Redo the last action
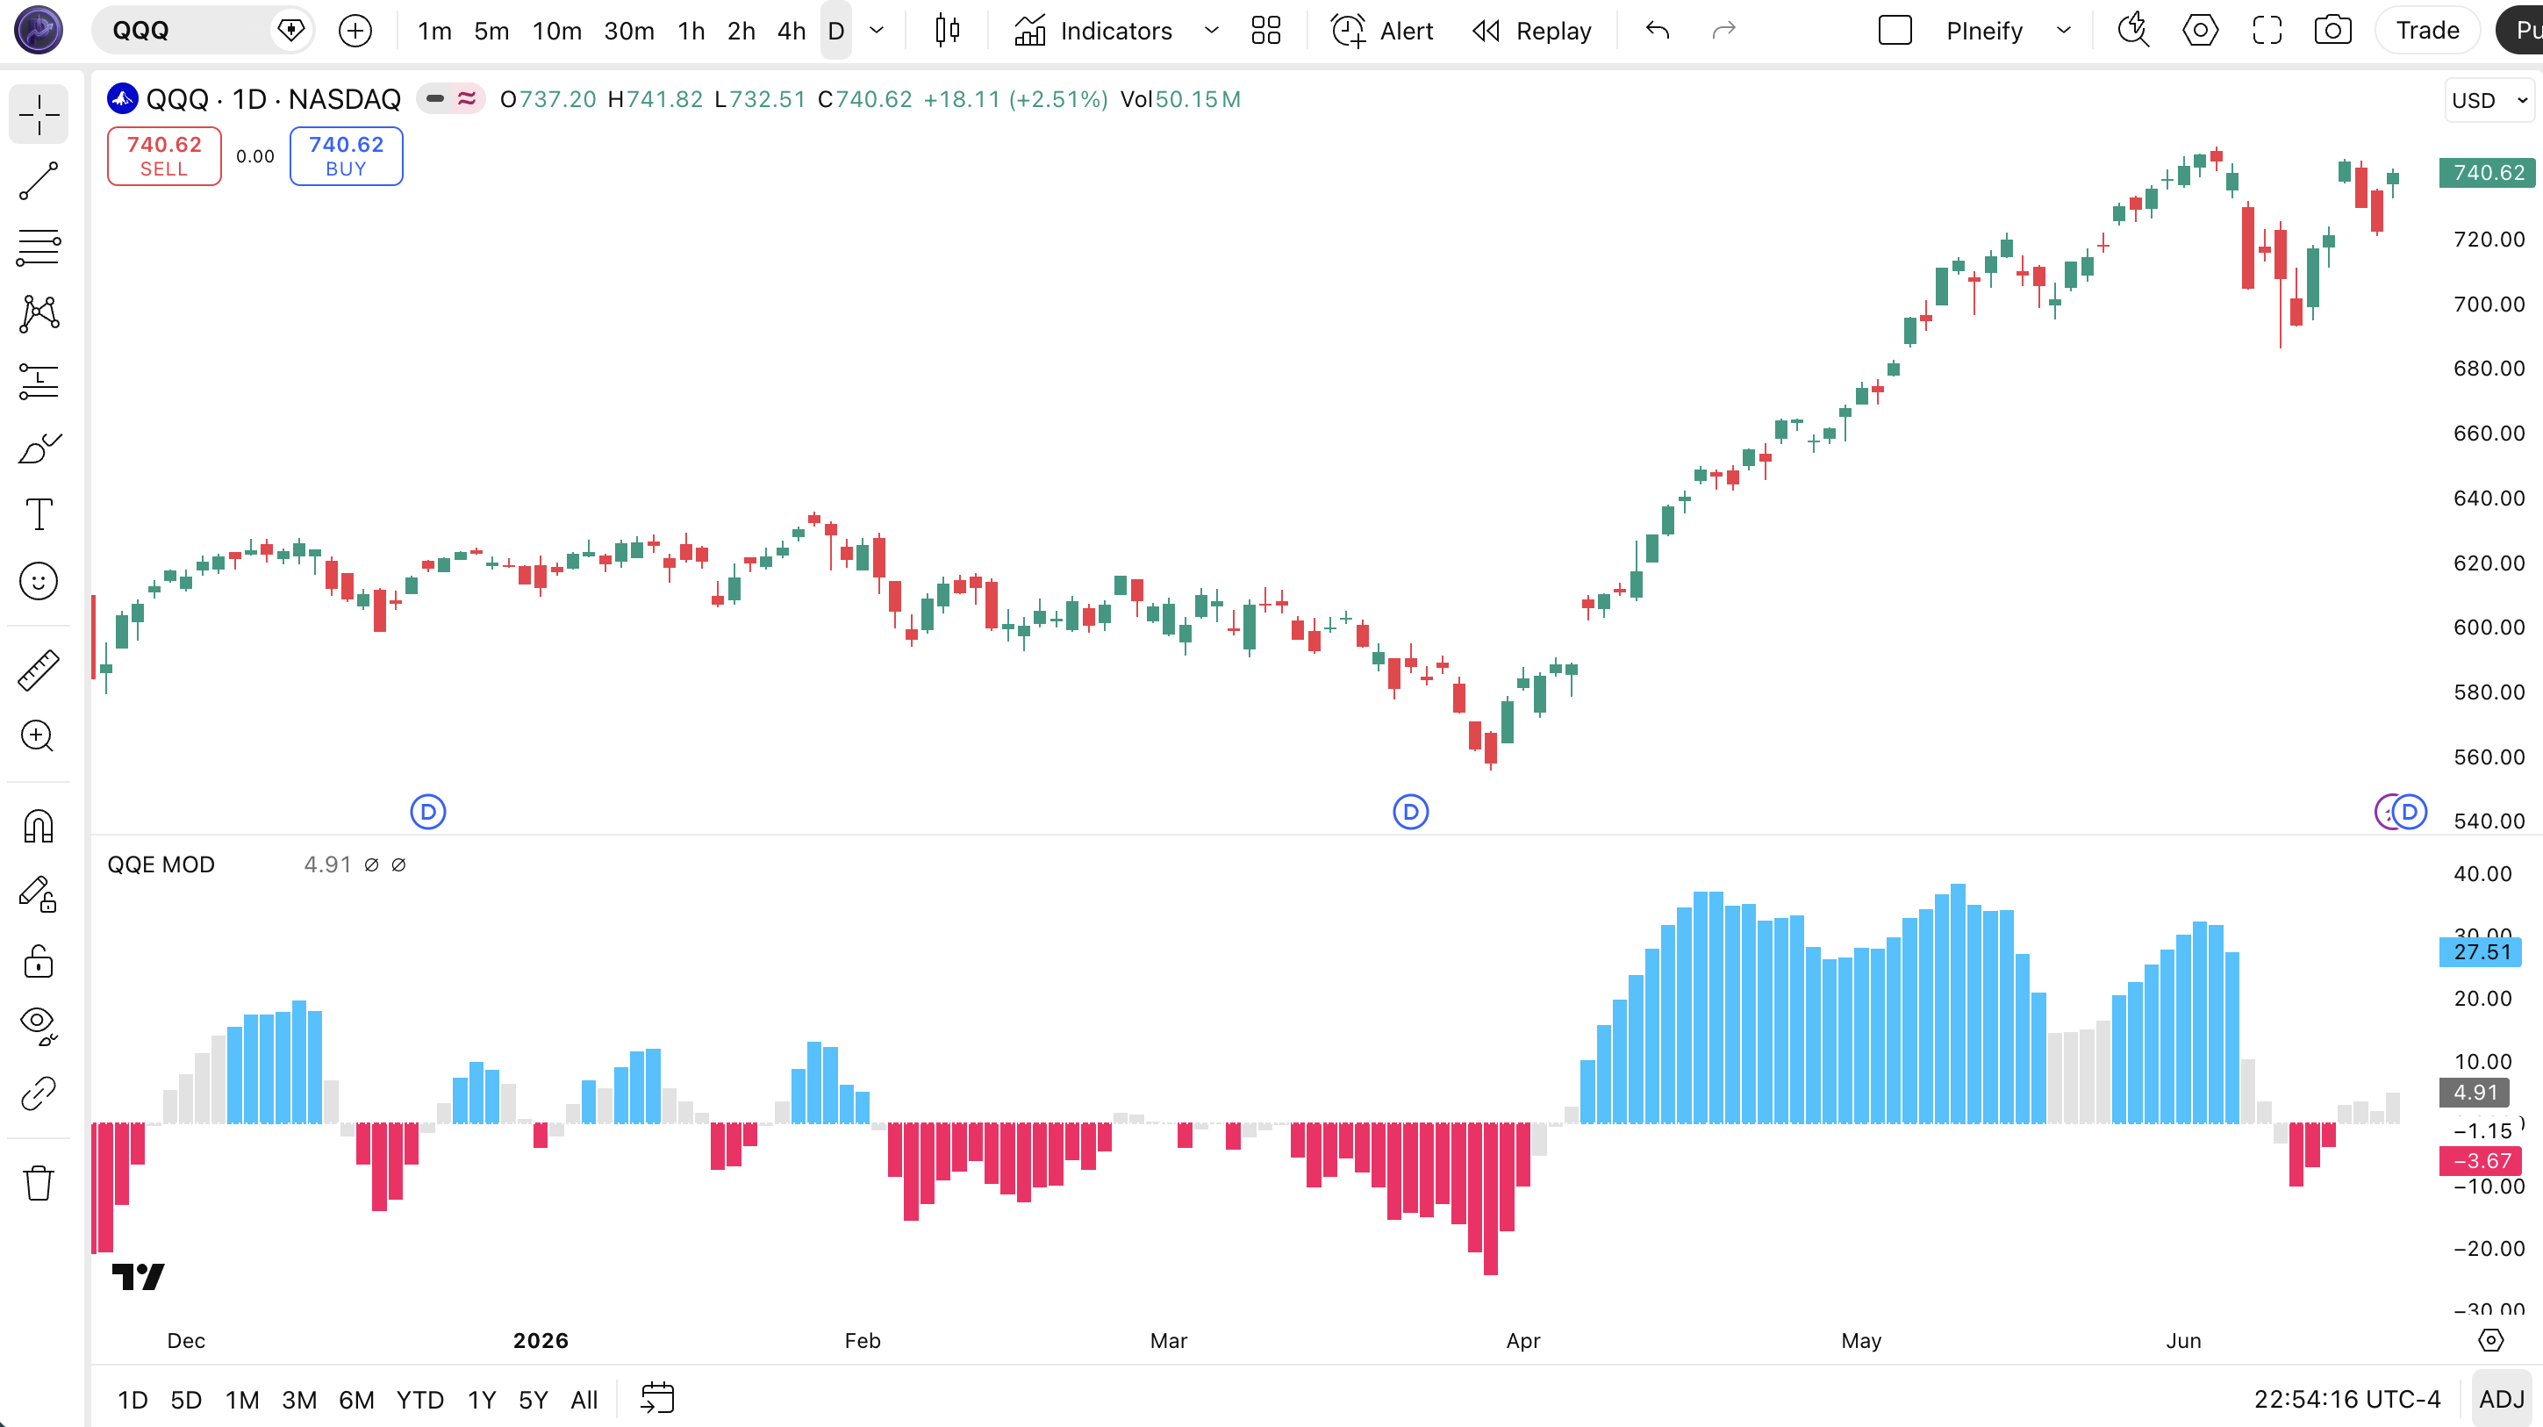 (1723, 31)
